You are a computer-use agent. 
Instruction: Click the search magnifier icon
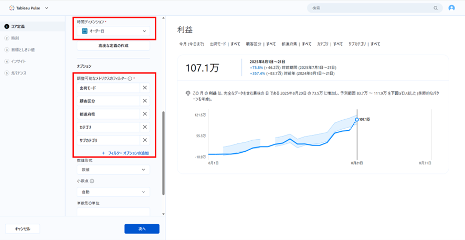435,8
